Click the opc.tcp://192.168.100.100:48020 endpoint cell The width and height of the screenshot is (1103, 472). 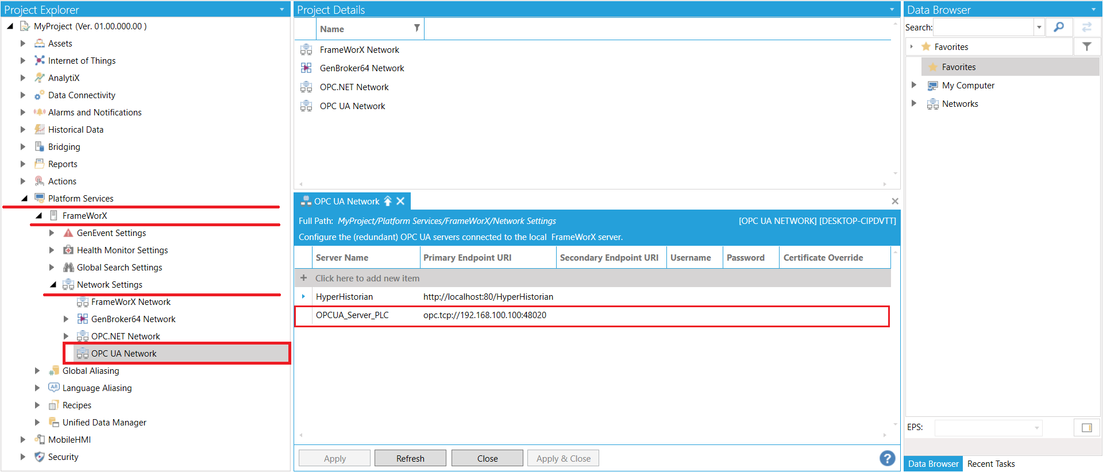pyautogui.click(x=485, y=315)
